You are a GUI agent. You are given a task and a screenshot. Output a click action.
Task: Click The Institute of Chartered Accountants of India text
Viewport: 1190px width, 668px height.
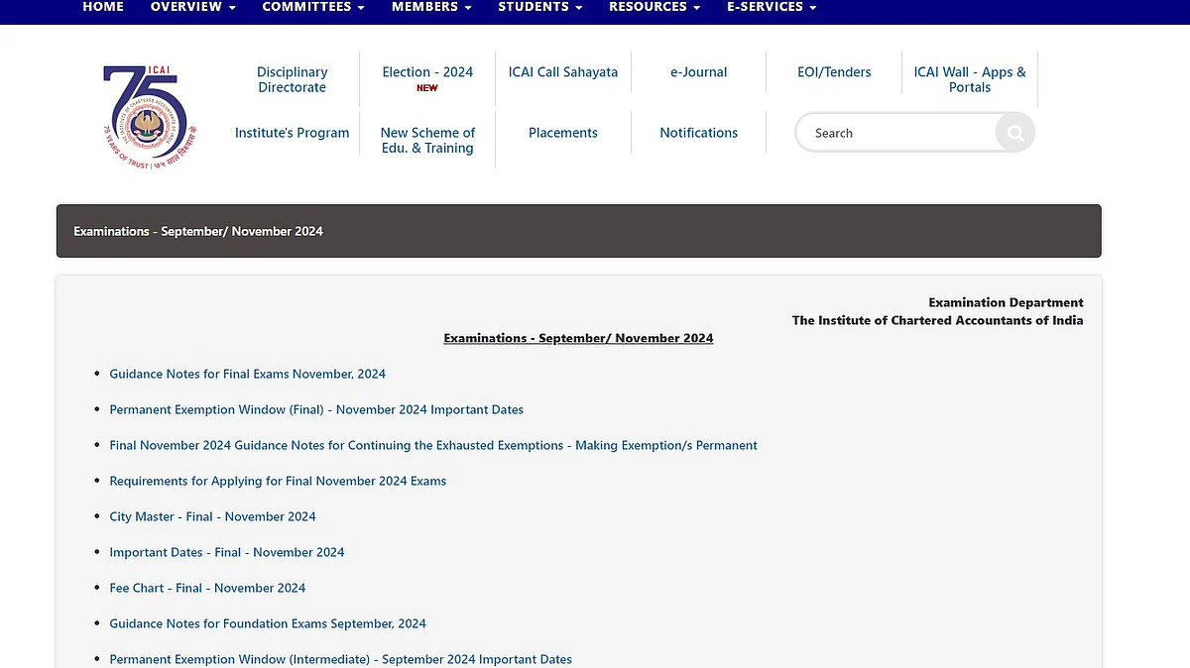[937, 320]
